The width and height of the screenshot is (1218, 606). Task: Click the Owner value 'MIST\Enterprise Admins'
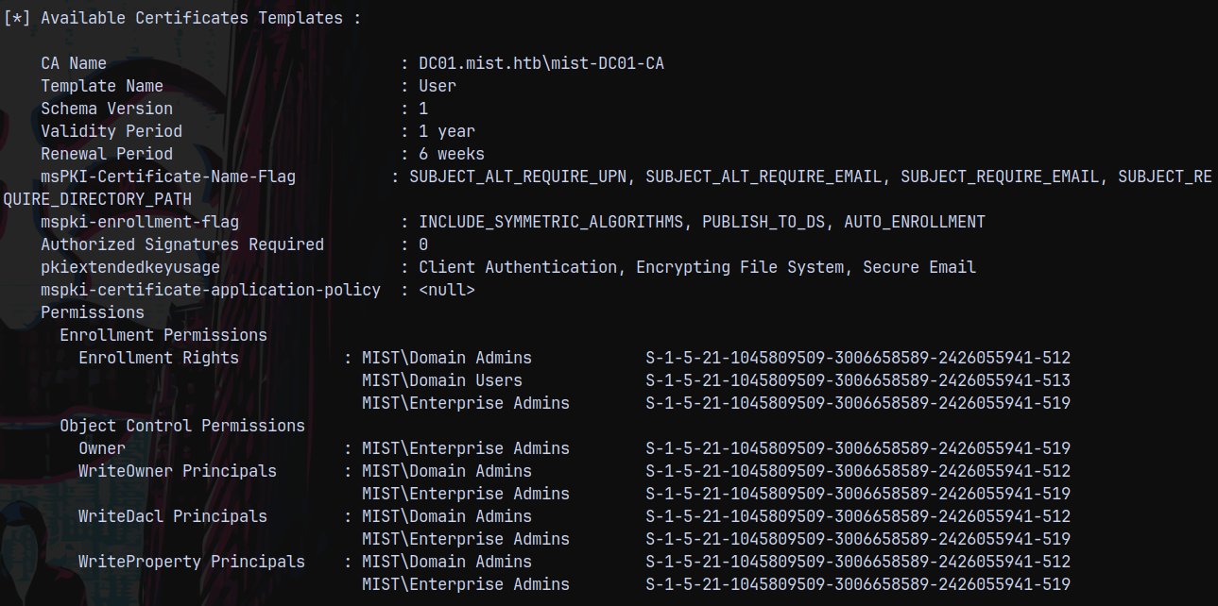click(466, 448)
